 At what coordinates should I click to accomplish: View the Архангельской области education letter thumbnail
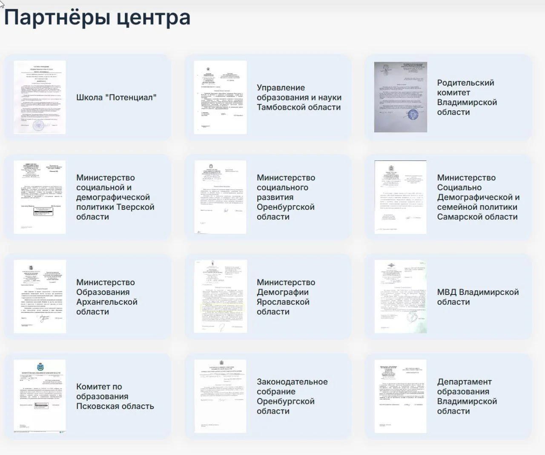click(x=40, y=297)
